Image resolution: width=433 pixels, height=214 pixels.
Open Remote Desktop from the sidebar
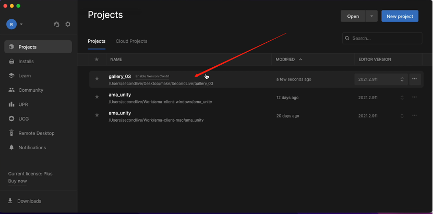coord(36,133)
